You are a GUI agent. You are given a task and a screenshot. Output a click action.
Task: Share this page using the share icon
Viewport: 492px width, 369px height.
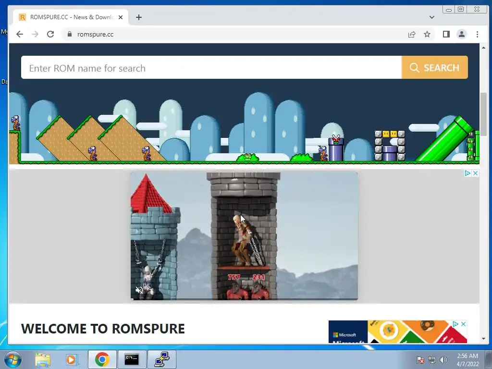coord(412,34)
